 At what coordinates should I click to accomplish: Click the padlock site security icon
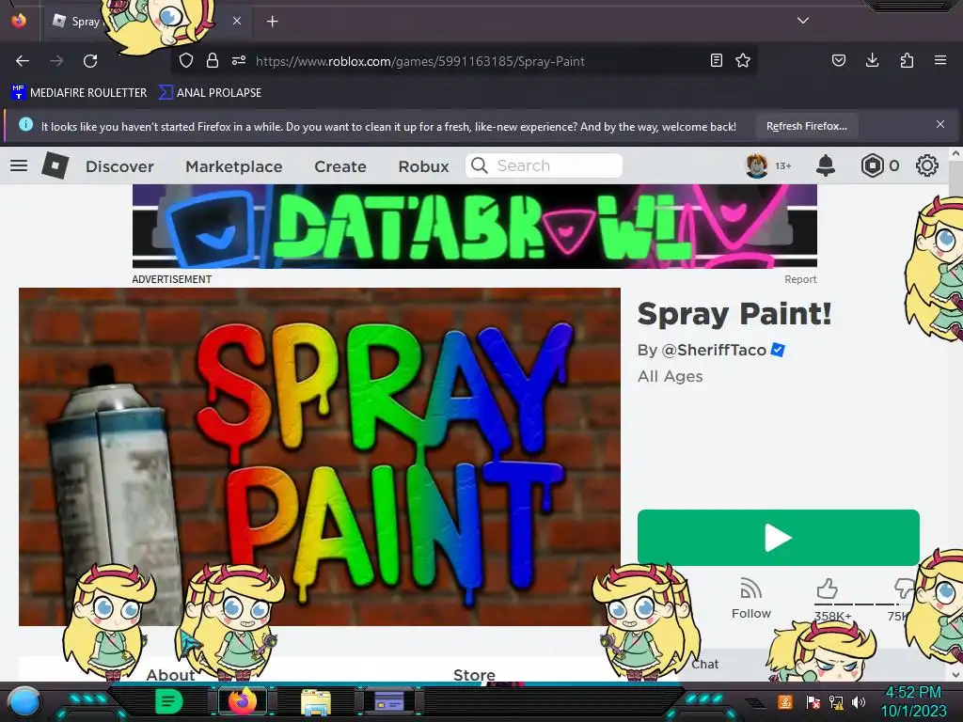click(x=213, y=60)
